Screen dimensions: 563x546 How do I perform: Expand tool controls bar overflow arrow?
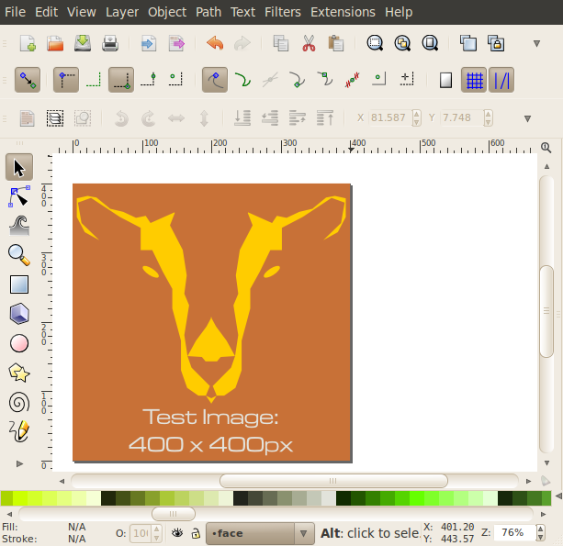tap(527, 118)
